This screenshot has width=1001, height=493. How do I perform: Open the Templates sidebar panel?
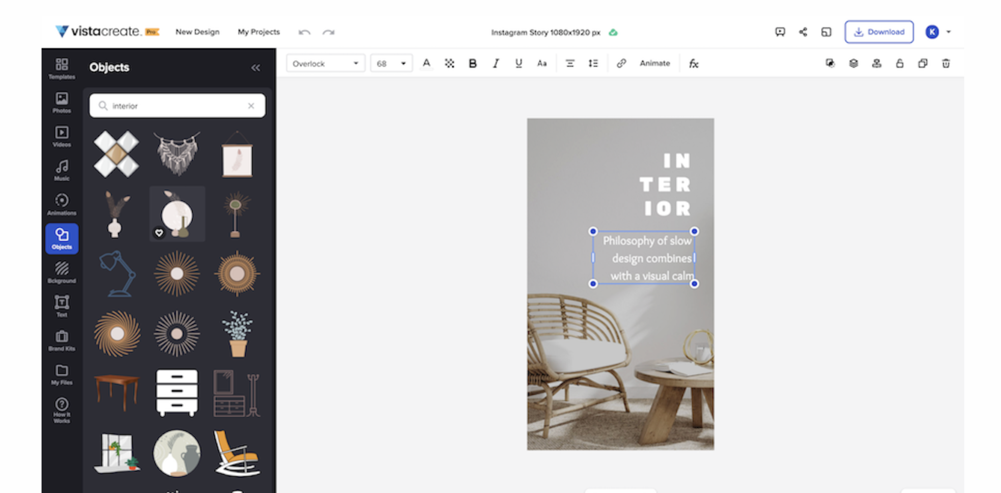tap(62, 68)
